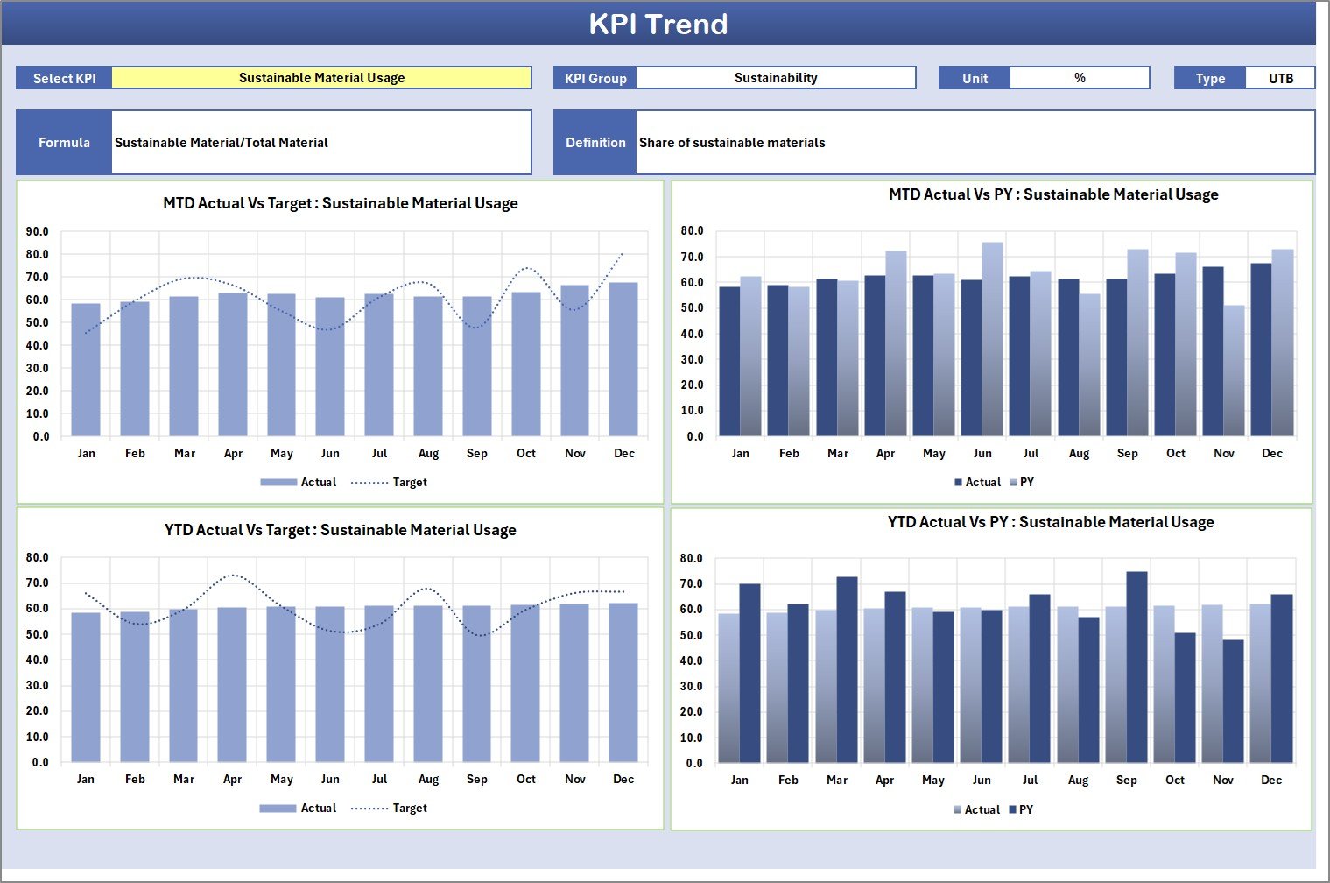Select the MTD Actual Vs Target chart title

click(341, 203)
